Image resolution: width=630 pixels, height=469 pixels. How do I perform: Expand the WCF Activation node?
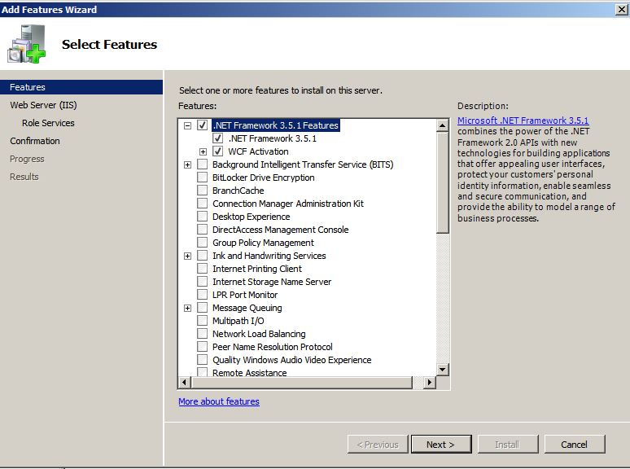(x=203, y=152)
